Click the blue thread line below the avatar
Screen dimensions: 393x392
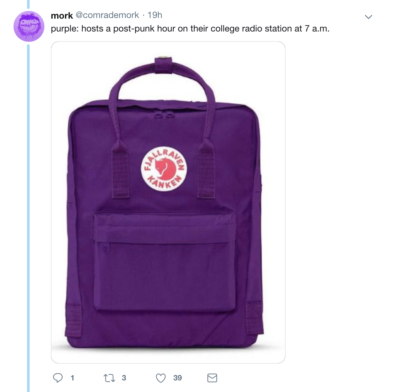(28, 218)
